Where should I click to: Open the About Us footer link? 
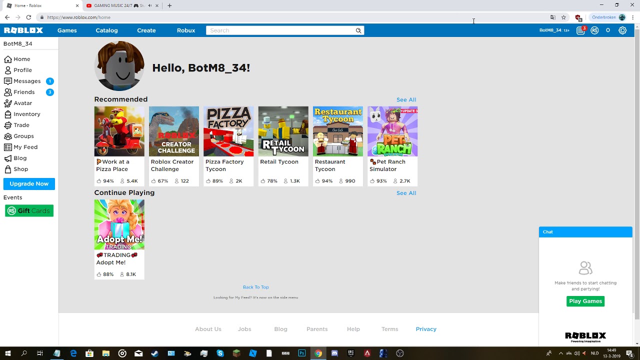pos(208,329)
